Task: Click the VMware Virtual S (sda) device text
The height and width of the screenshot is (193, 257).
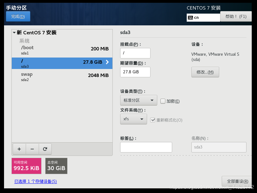Action: click(215, 57)
